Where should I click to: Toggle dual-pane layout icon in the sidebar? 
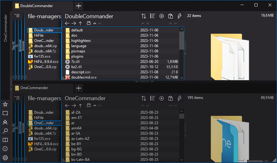pos(5,140)
